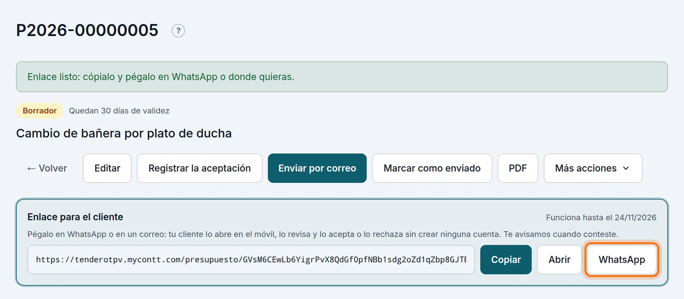
Task: Expand the Más acciones dropdown
Action: [x=593, y=168]
